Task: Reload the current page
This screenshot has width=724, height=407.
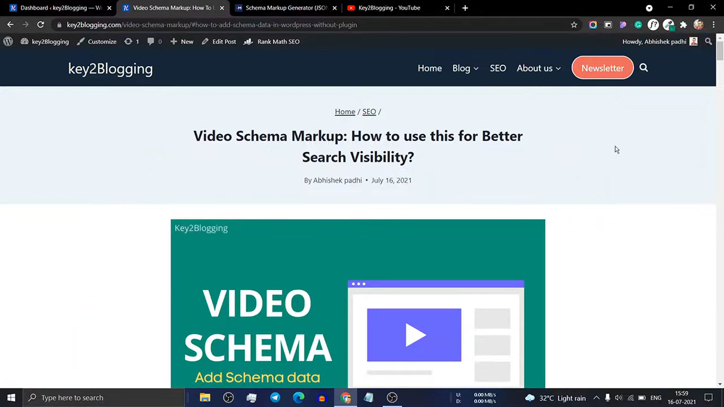Action: point(41,24)
